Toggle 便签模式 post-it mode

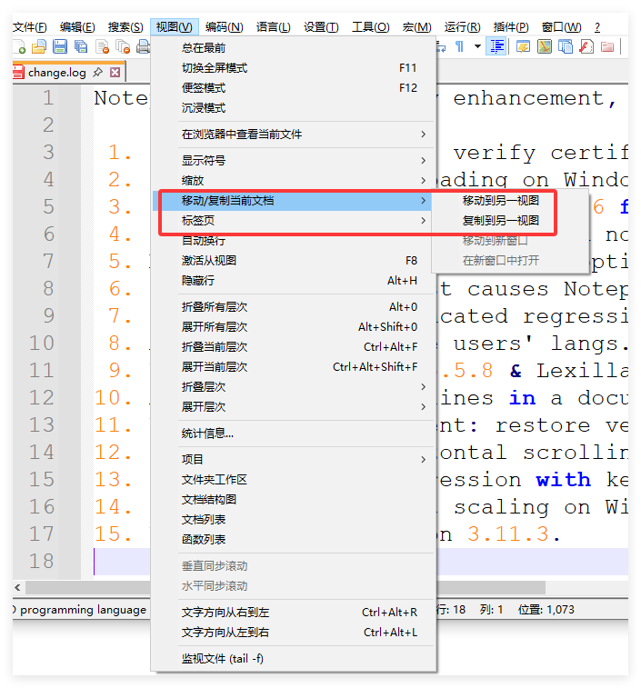pyautogui.click(x=294, y=88)
